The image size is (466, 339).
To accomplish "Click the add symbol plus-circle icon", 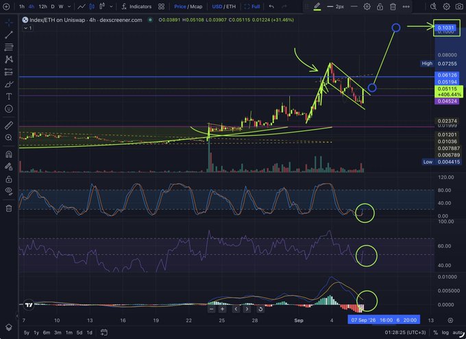I will click(x=6, y=6).
